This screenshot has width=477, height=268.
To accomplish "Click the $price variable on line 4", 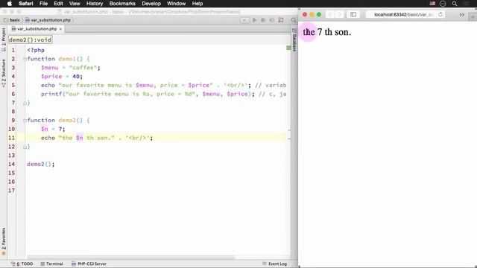I will (51, 77).
